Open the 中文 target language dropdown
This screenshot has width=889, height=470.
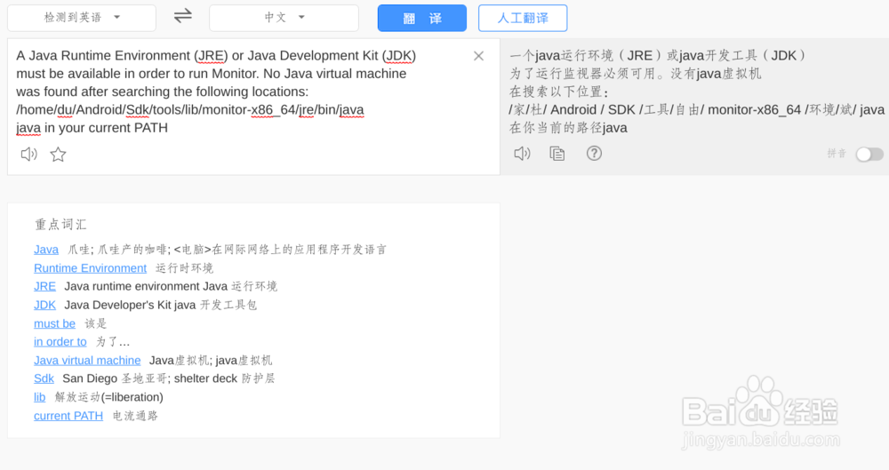point(284,18)
